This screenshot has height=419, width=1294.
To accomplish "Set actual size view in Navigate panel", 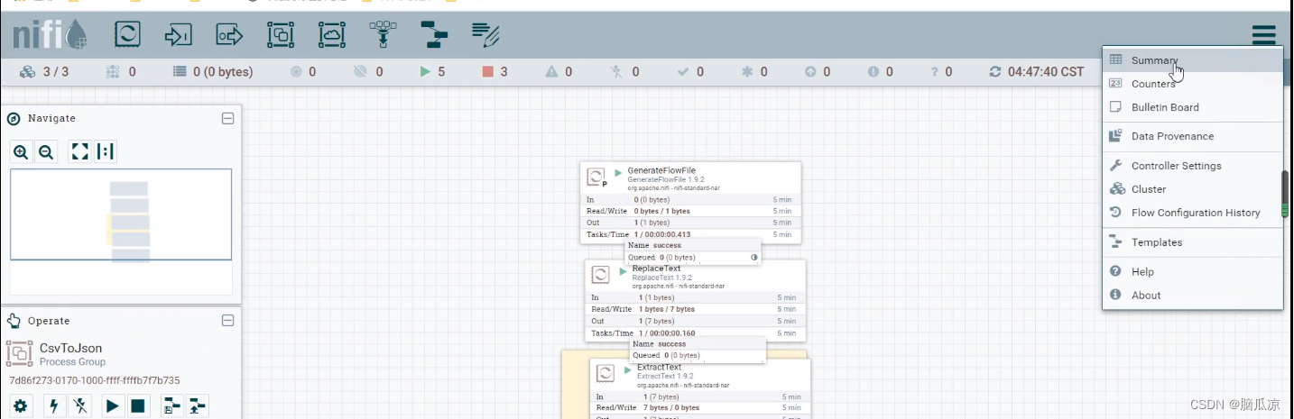I will tap(106, 152).
